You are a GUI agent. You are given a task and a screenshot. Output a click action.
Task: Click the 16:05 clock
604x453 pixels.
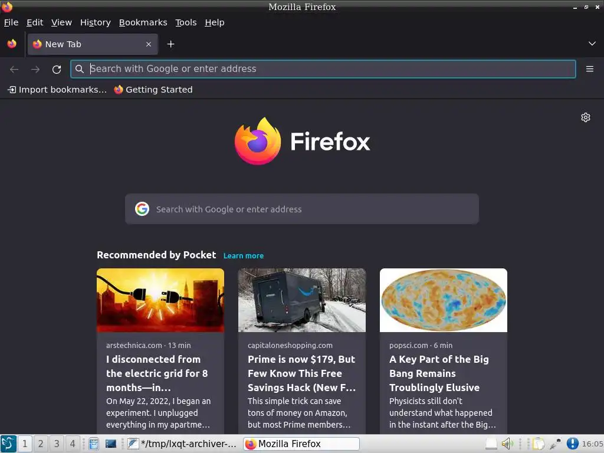click(x=592, y=444)
